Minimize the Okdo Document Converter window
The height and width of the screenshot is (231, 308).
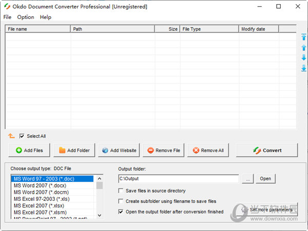pyautogui.click(x=260, y=7)
